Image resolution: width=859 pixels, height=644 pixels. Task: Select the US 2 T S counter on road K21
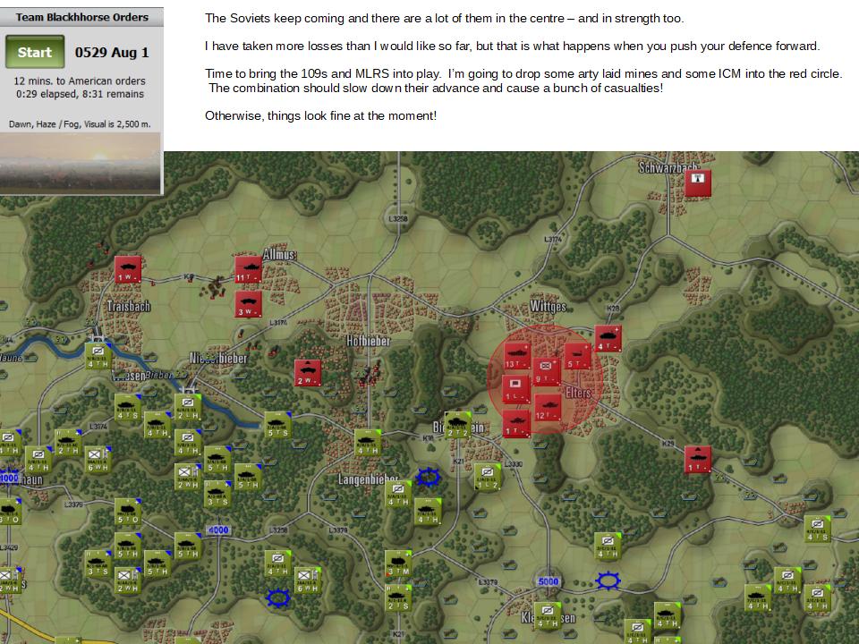pyautogui.click(x=397, y=598)
